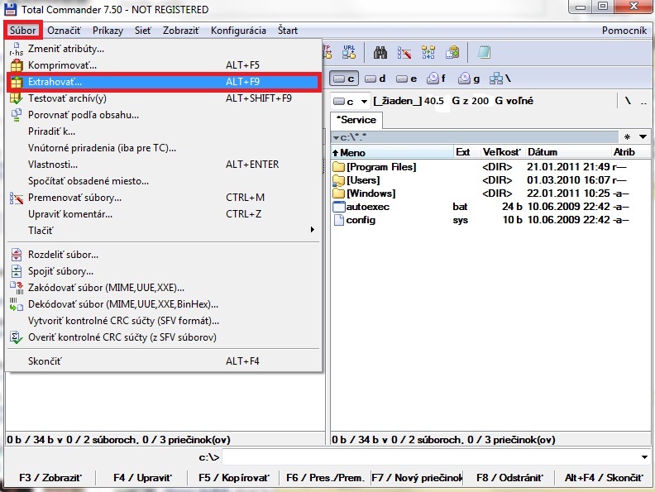This screenshot has width=655, height=492.
Task: Go to root directory backslash button
Action: pyautogui.click(x=628, y=101)
